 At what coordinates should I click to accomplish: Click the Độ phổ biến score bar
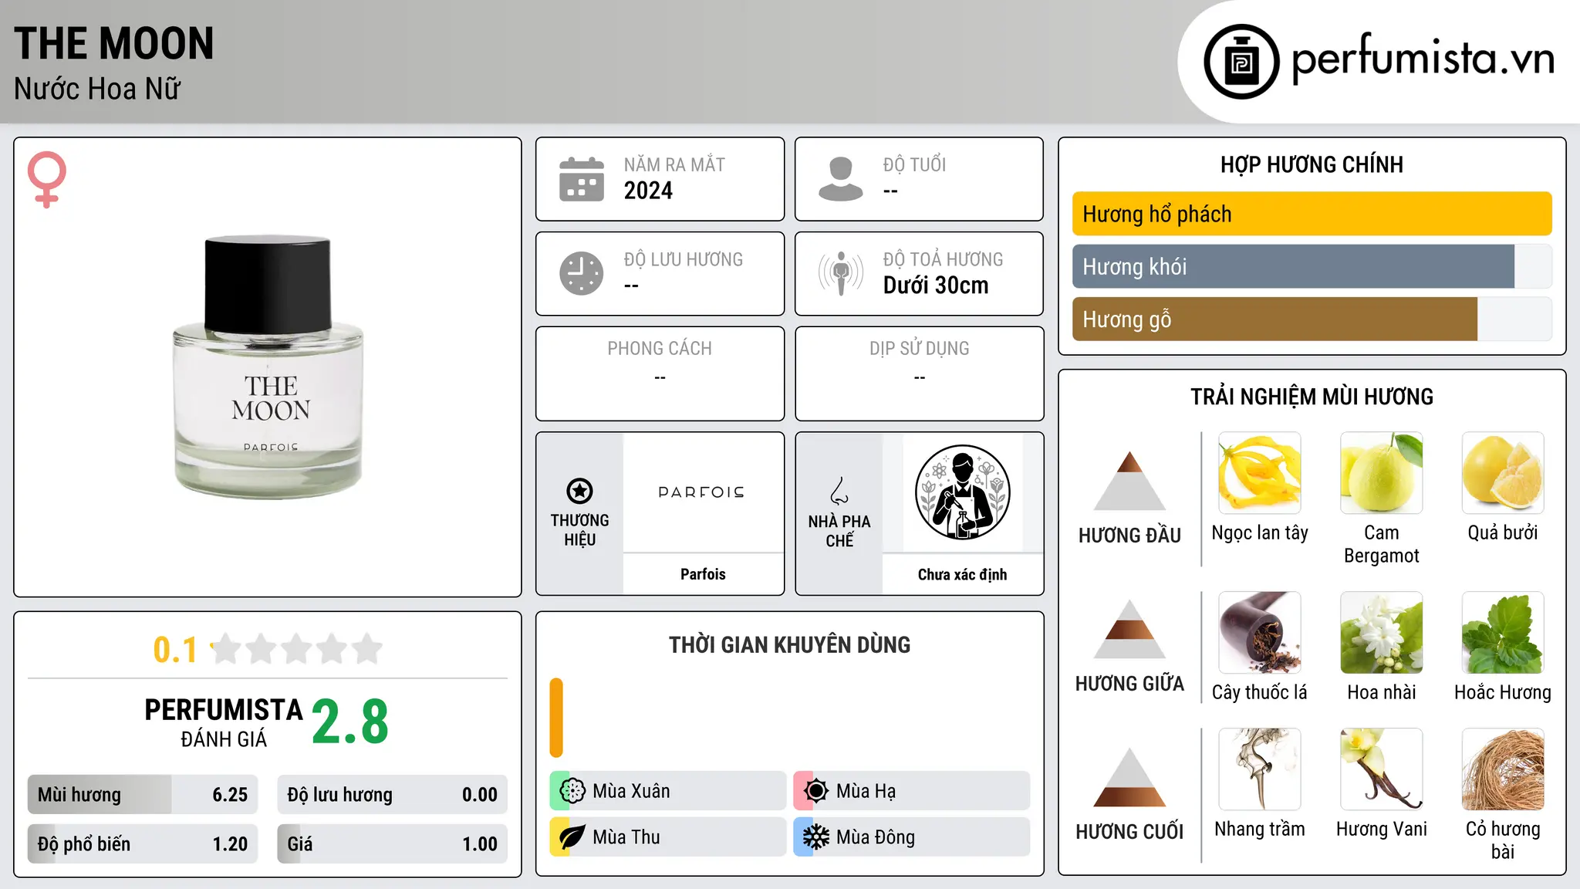pos(143,843)
